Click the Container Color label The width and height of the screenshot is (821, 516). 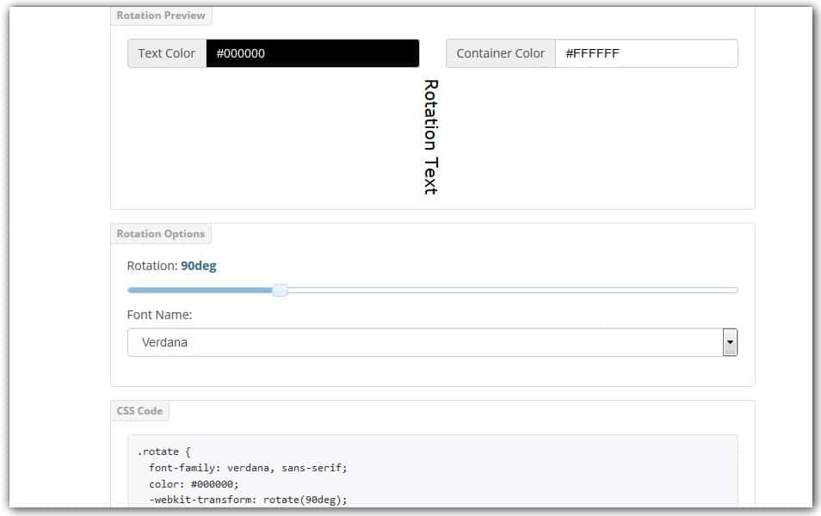coord(499,52)
